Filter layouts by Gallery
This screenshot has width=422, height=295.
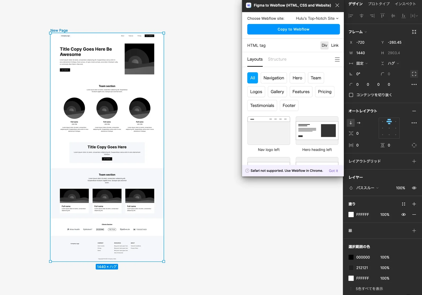tap(277, 92)
